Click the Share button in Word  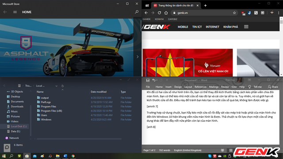pos(273,87)
